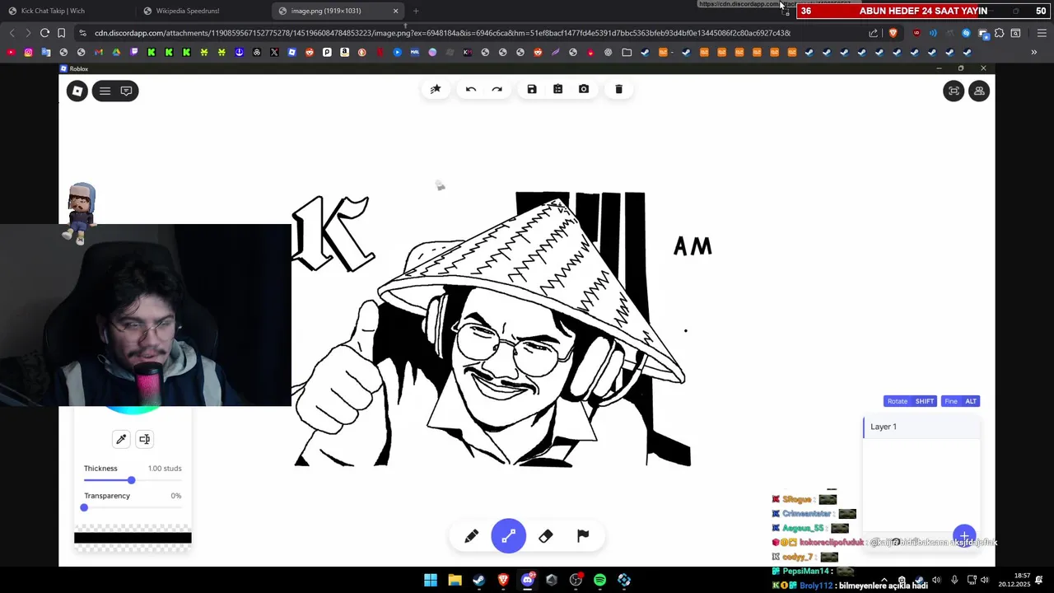Open the Roblox chat bubble icon
The height and width of the screenshot is (593, 1054).
click(x=126, y=91)
